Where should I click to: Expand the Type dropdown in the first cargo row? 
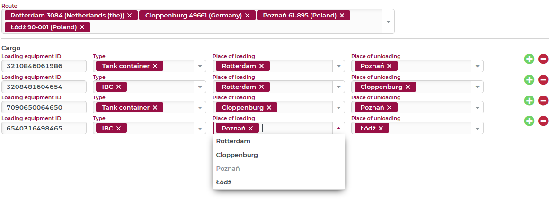pyautogui.click(x=200, y=66)
